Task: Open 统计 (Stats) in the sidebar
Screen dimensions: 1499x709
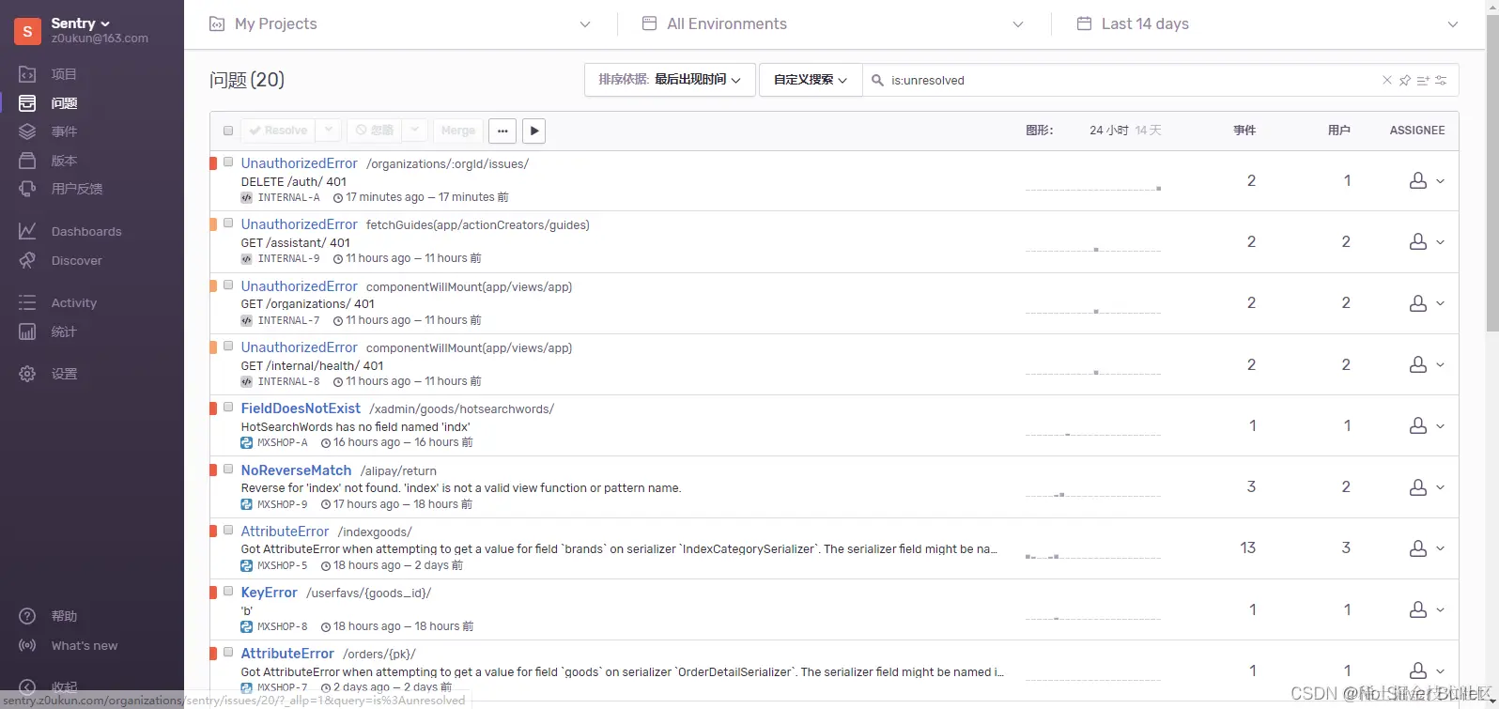Action: point(64,331)
